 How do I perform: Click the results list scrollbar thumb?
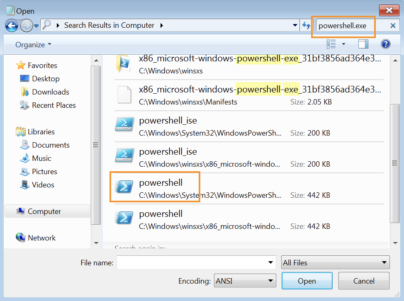pos(395,163)
